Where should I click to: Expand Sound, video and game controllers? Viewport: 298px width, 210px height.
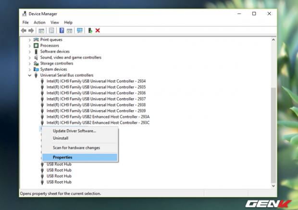pos(30,57)
